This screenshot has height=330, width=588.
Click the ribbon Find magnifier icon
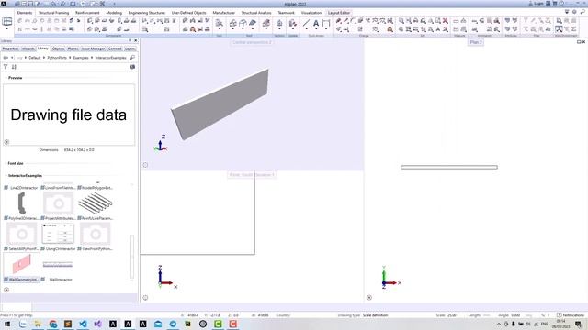(582, 12)
